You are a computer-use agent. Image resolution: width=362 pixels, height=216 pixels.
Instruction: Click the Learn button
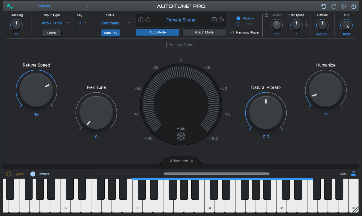coord(52,33)
